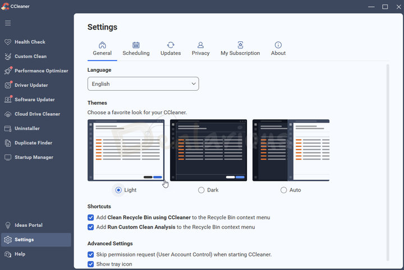Screen dimensions: 404x270
Task: Open Performance Optimizer from the sidebar
Action: tap(36, 71)
